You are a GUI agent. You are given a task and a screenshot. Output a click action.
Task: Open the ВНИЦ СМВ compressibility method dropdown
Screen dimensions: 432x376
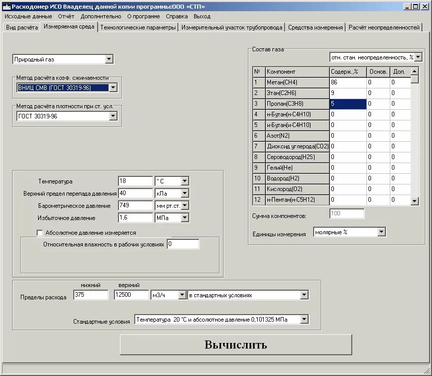click(x=113, y=87)
